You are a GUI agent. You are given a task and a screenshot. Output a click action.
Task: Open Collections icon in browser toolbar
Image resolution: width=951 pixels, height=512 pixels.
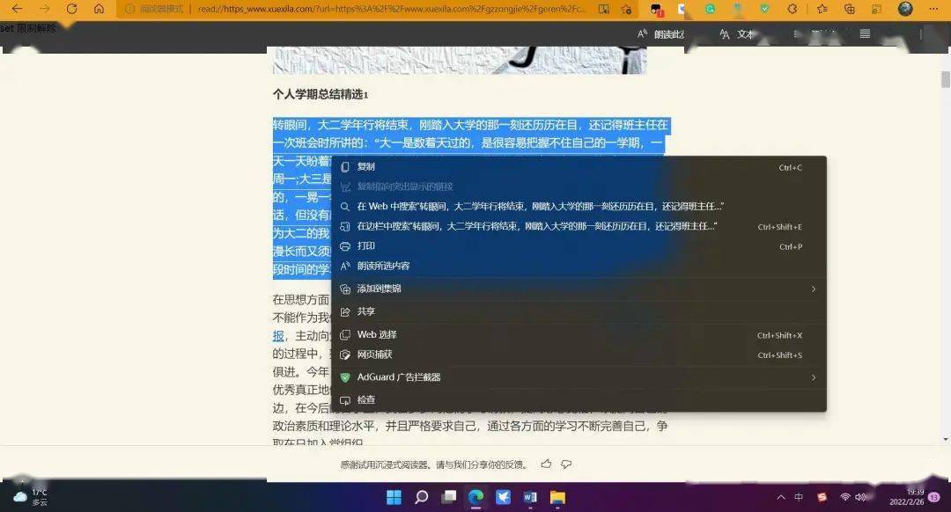(x=849, y=9)
